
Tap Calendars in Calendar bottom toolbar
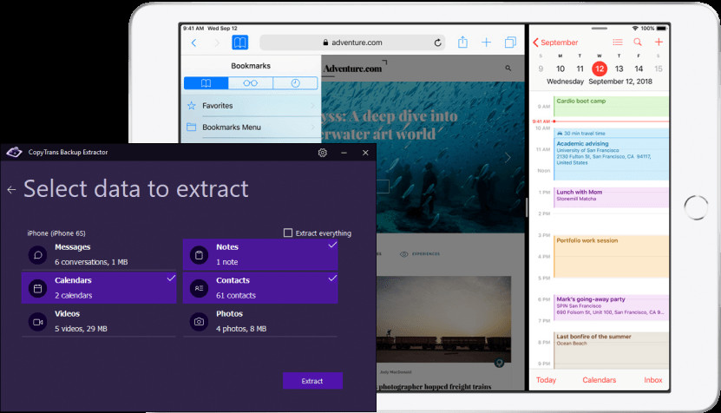(x=600, y=380)
